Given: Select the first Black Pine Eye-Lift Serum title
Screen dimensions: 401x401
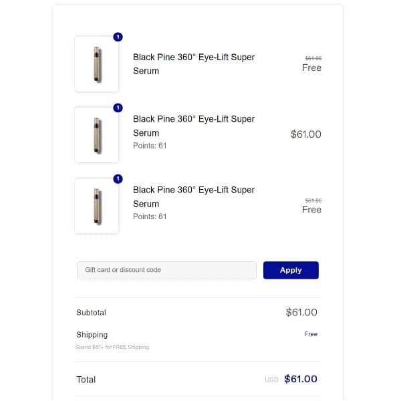Looking at the screenshot, I should click(x=193, y=64).
